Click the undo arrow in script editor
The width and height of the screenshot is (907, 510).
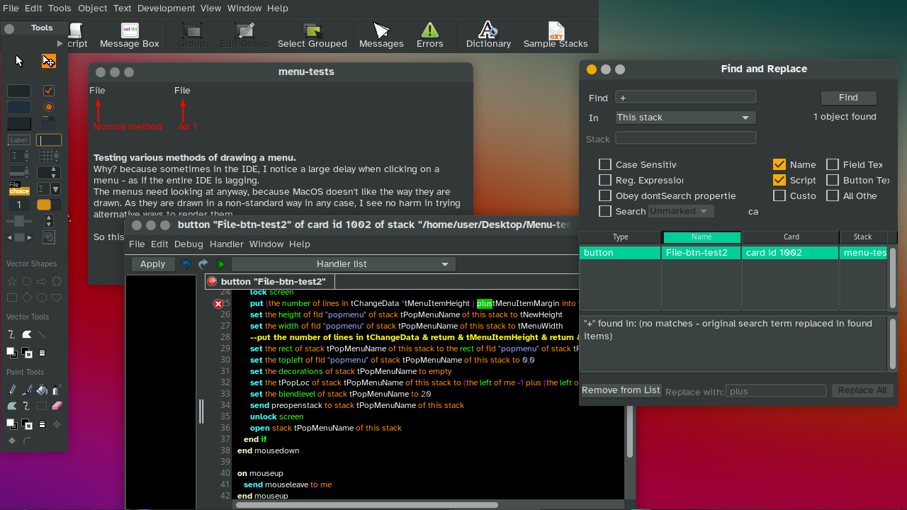pyautogui.click(x=186, y=264)
